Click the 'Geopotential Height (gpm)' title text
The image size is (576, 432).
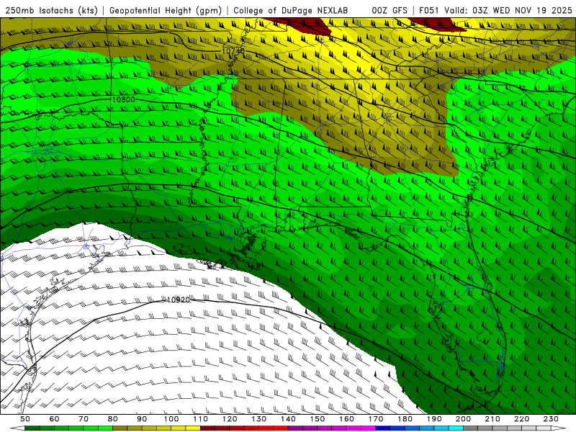[166, 11]
